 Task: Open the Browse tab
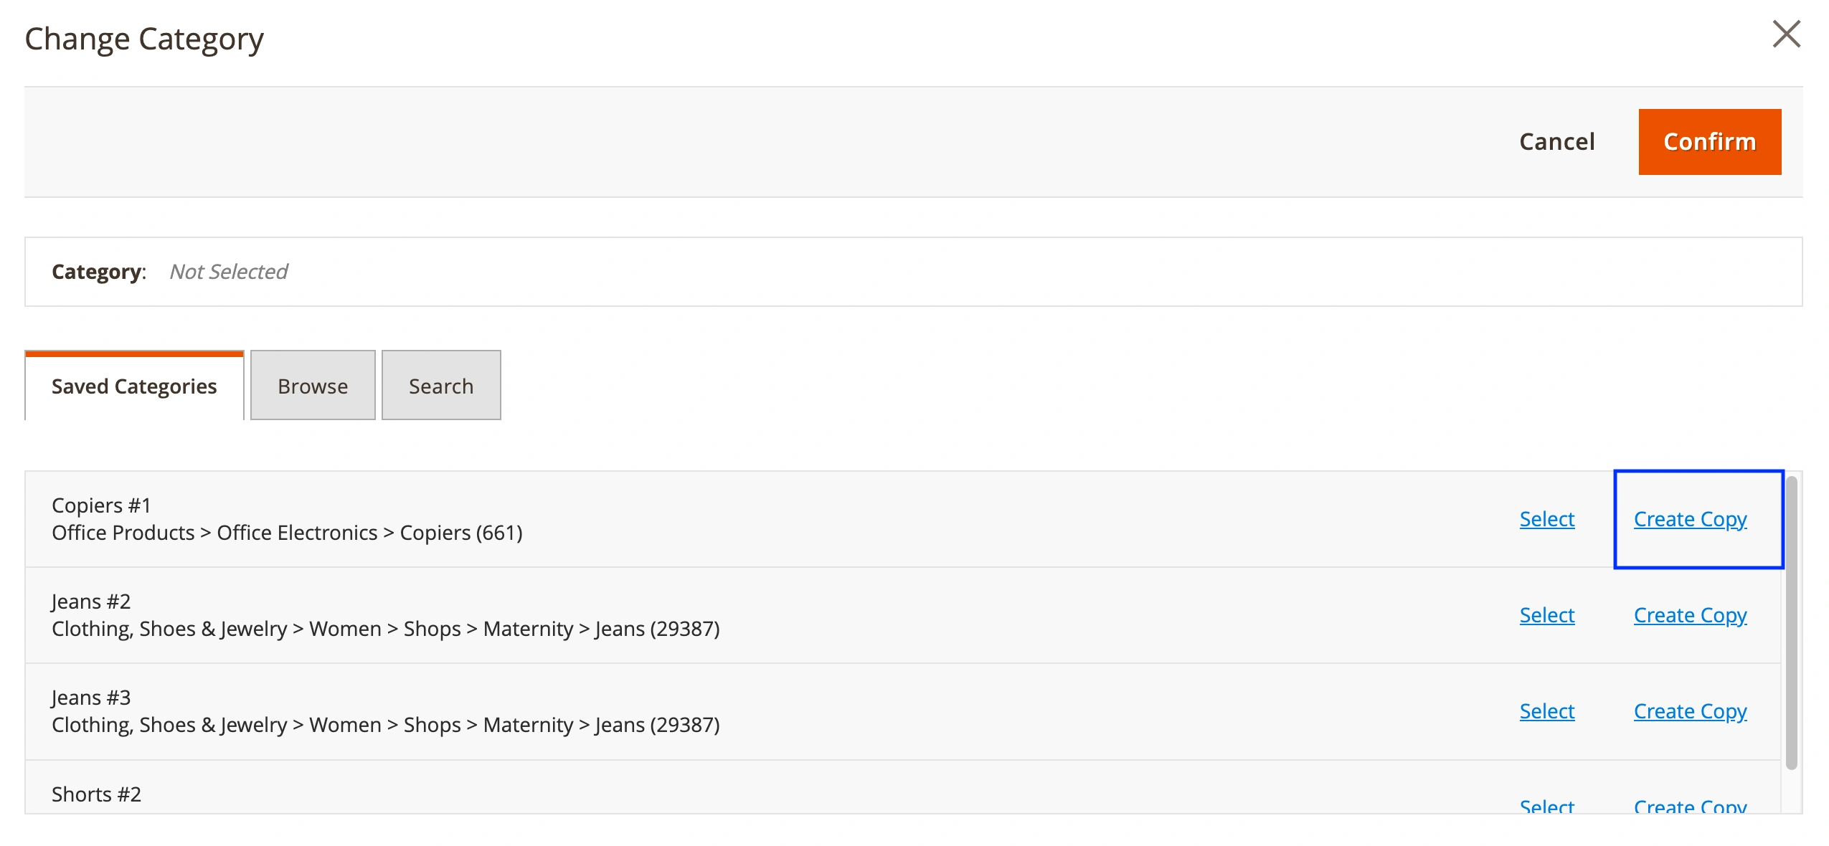[313, 386]
